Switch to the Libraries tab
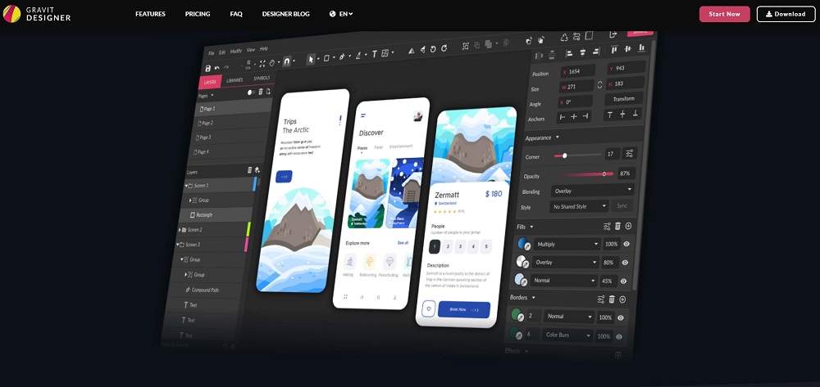820x387 pixels. pyautogui.click(x=235, y=80)
